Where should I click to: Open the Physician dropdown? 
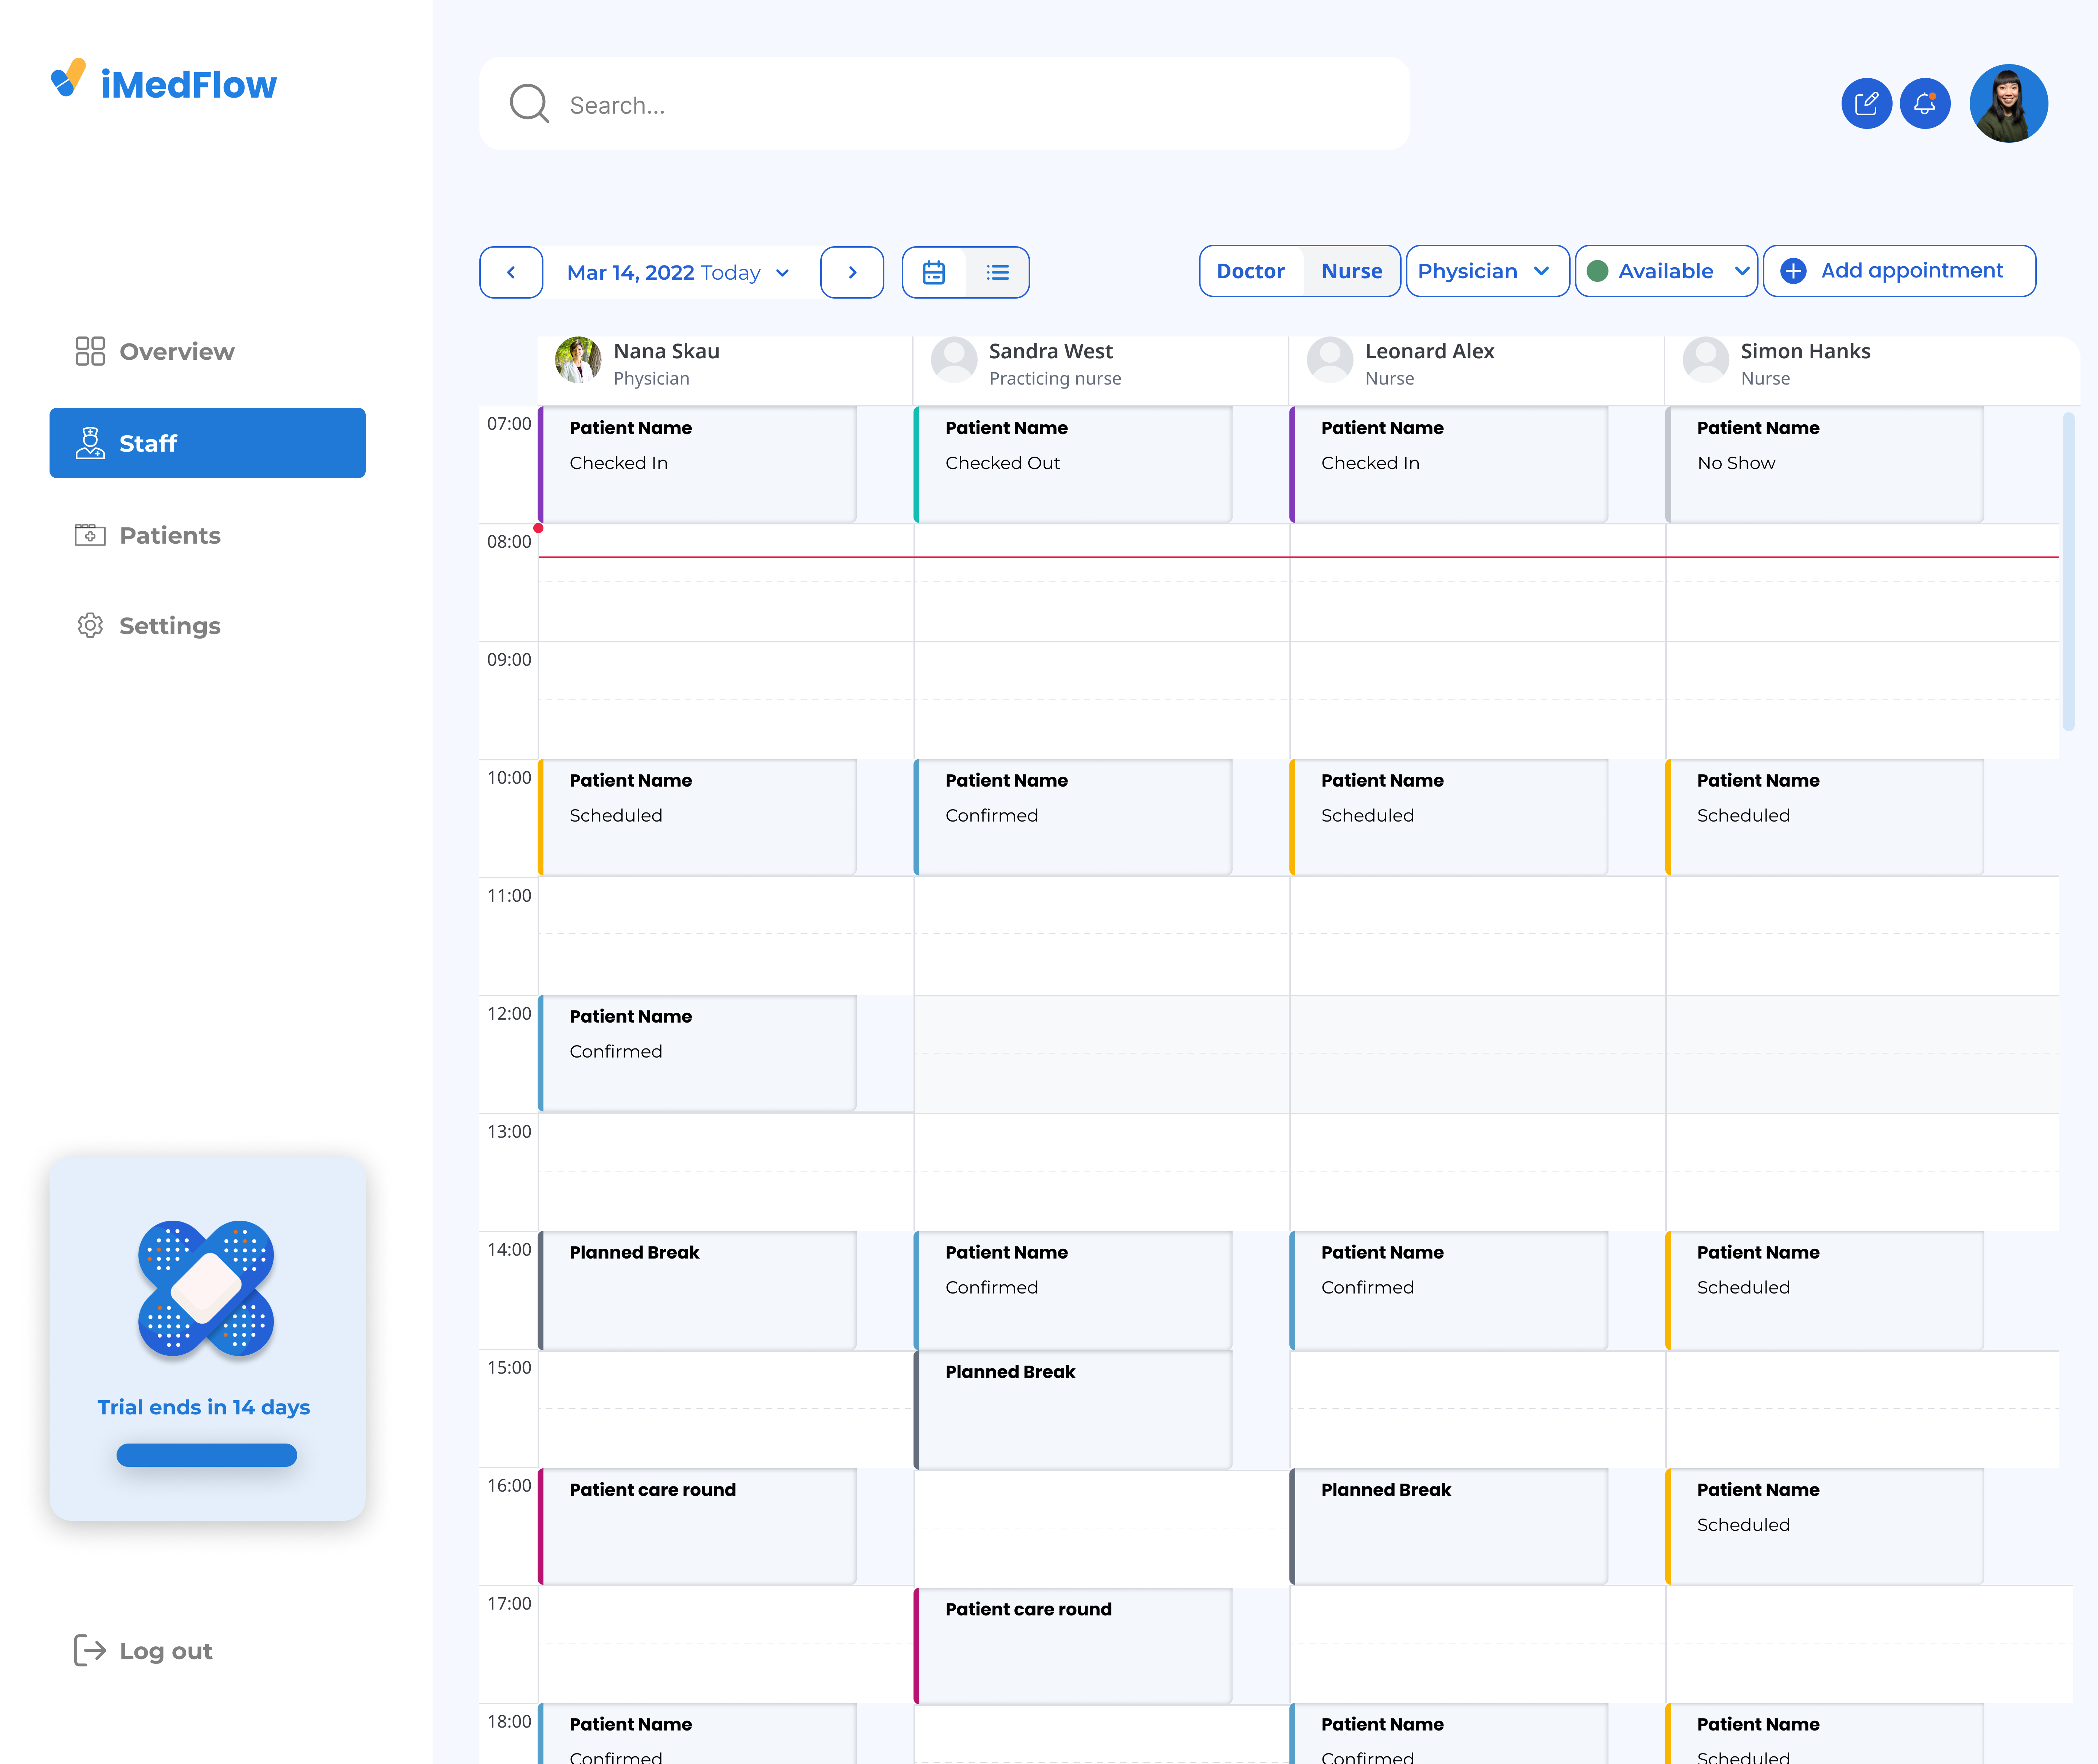[1487, 271]
